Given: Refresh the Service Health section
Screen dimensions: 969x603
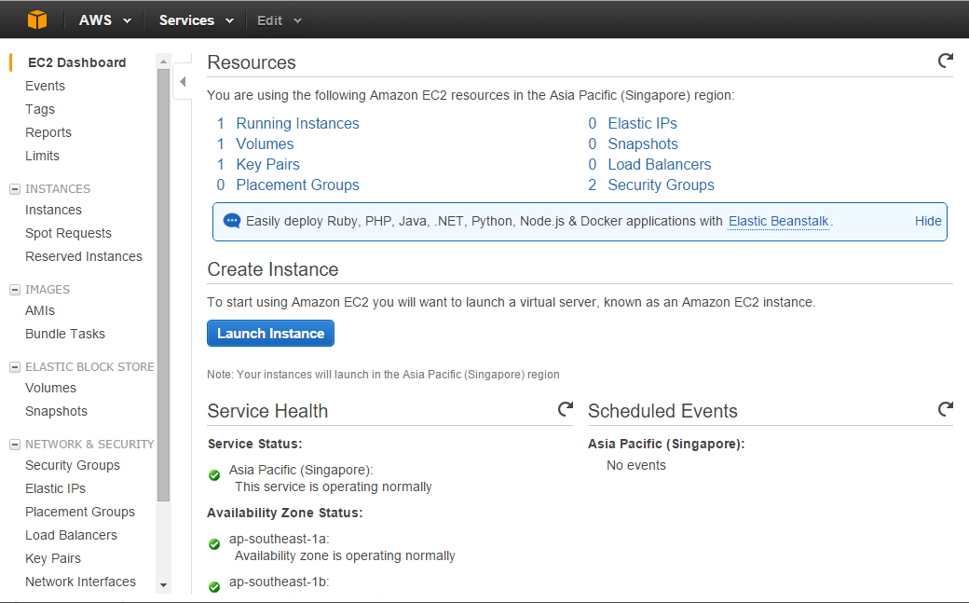Looking at the screenshot, I should point(566,409).
